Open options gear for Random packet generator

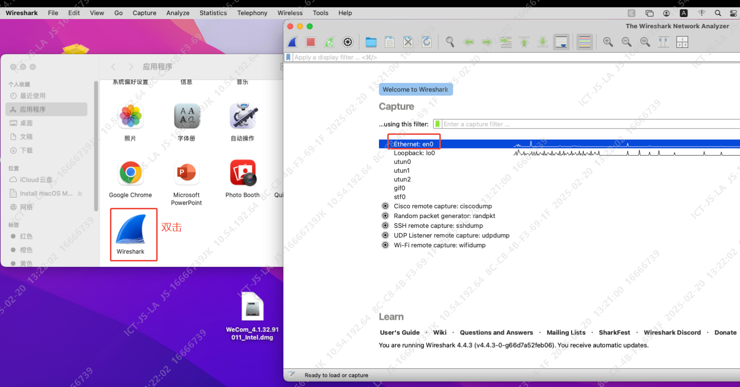385,216
